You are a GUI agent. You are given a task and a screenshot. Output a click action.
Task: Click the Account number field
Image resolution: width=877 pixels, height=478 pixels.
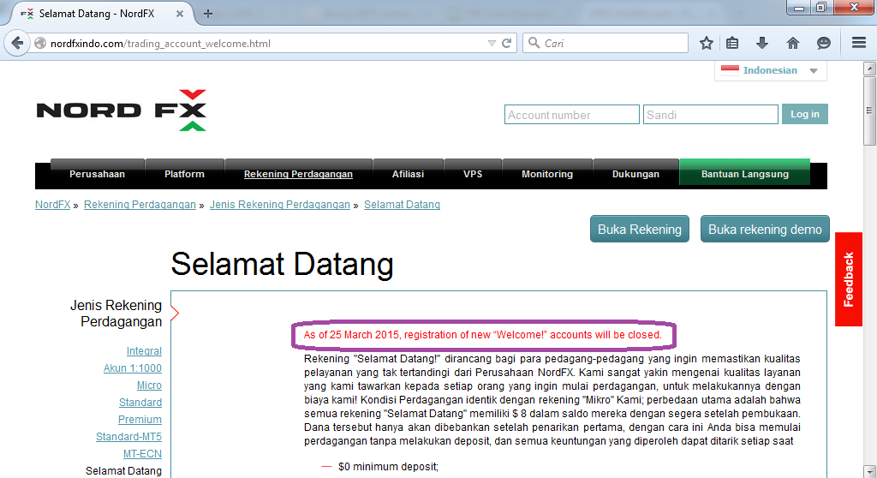tap(571, 115)
